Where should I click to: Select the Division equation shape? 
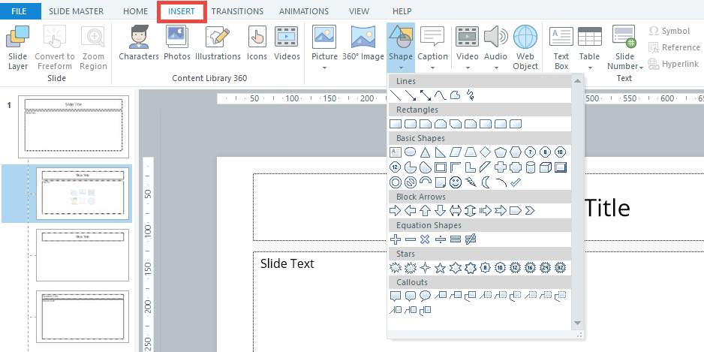coord(441,239)
